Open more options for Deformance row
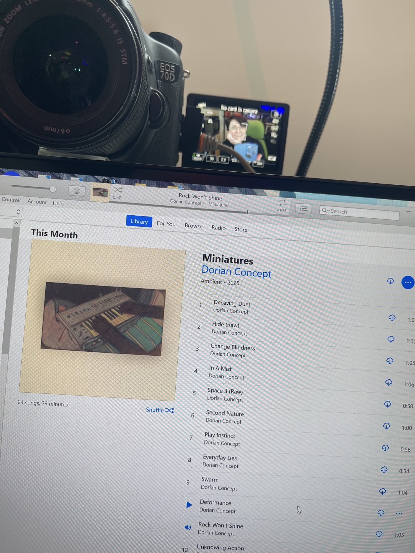 coord(399,513)
